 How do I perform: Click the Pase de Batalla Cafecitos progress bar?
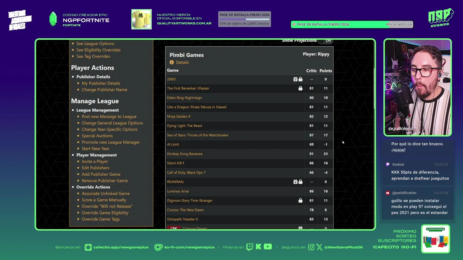click(x=245, y=19)
